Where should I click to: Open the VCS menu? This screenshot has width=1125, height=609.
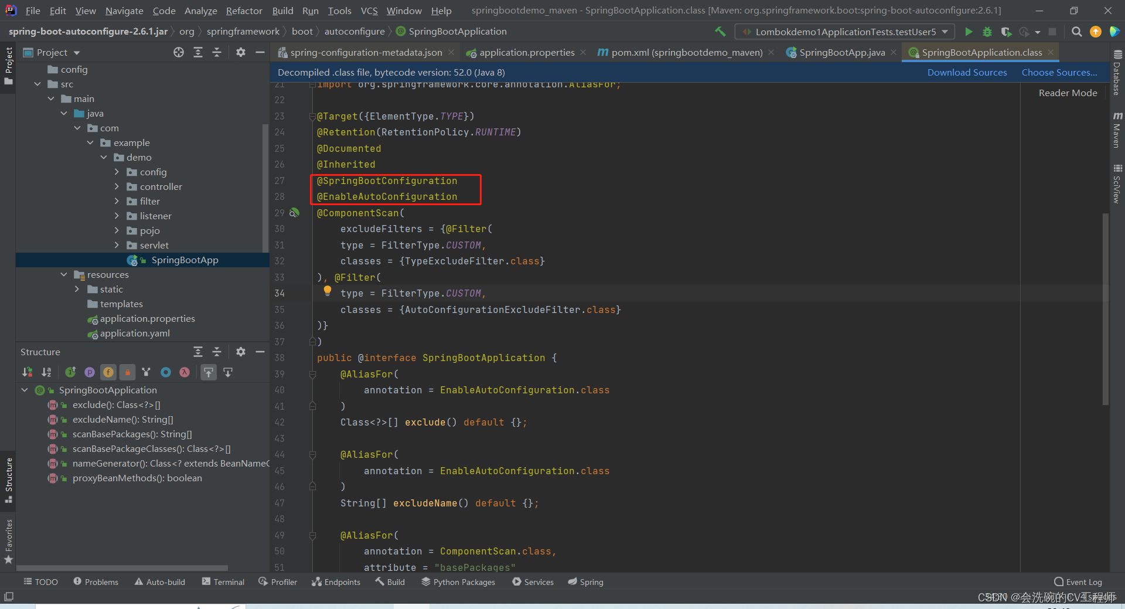(369, 11)
